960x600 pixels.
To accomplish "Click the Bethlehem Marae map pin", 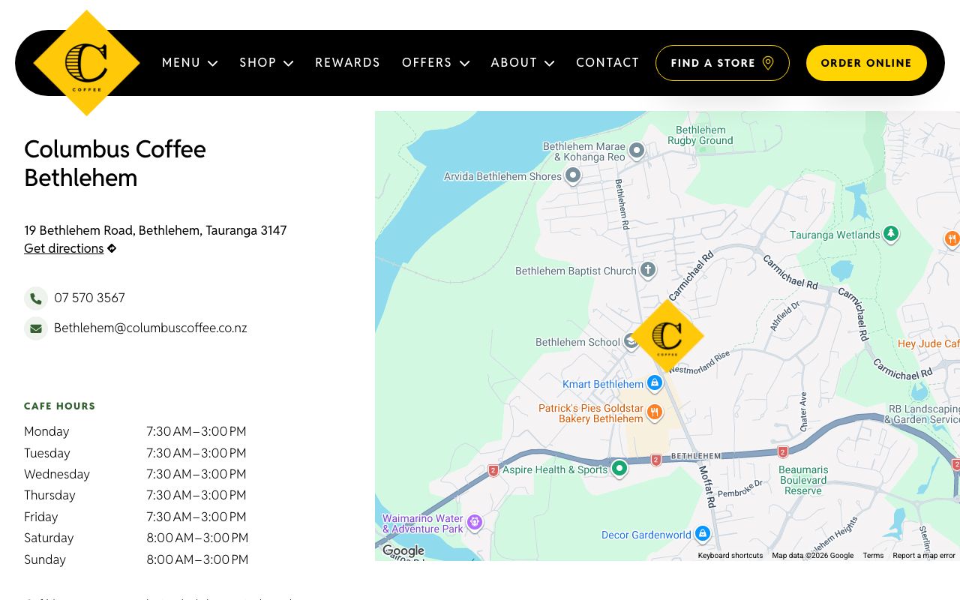I will (x=637, y=151).
